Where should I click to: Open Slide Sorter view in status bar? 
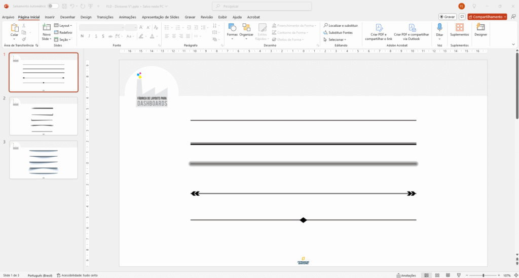(x=437, y=275)
